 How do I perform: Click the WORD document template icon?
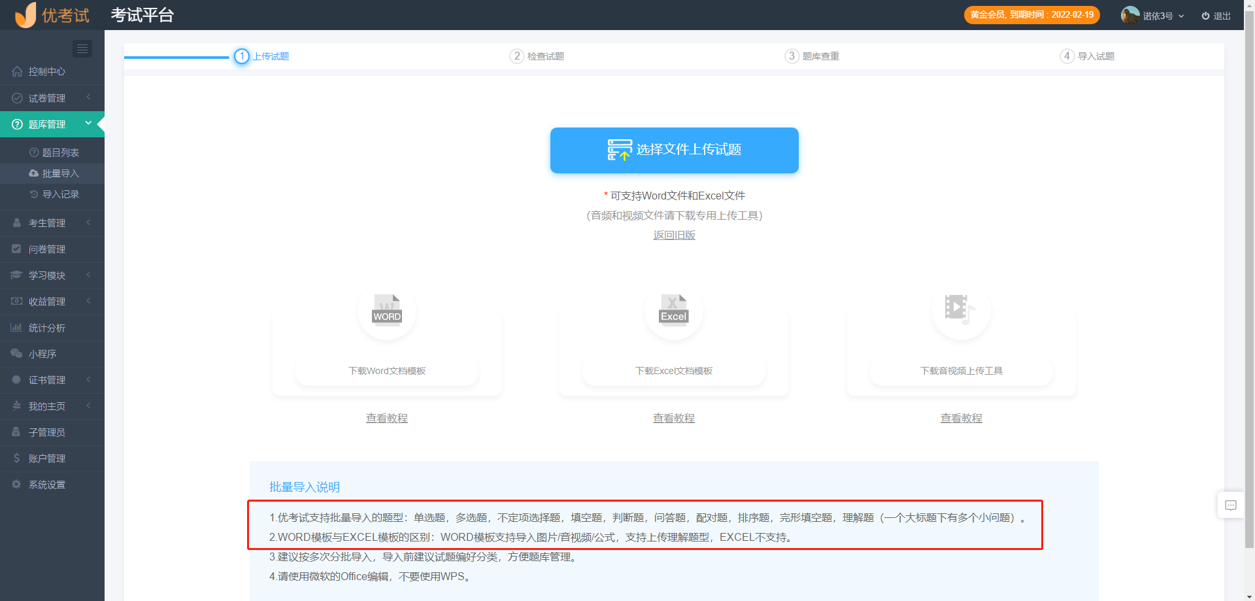tap(387, 310)
